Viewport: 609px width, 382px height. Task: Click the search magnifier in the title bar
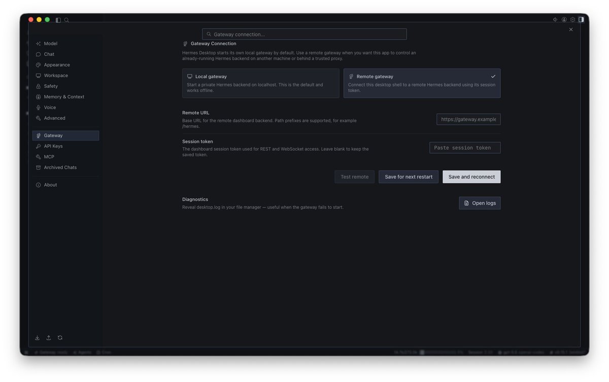(66, 20)
